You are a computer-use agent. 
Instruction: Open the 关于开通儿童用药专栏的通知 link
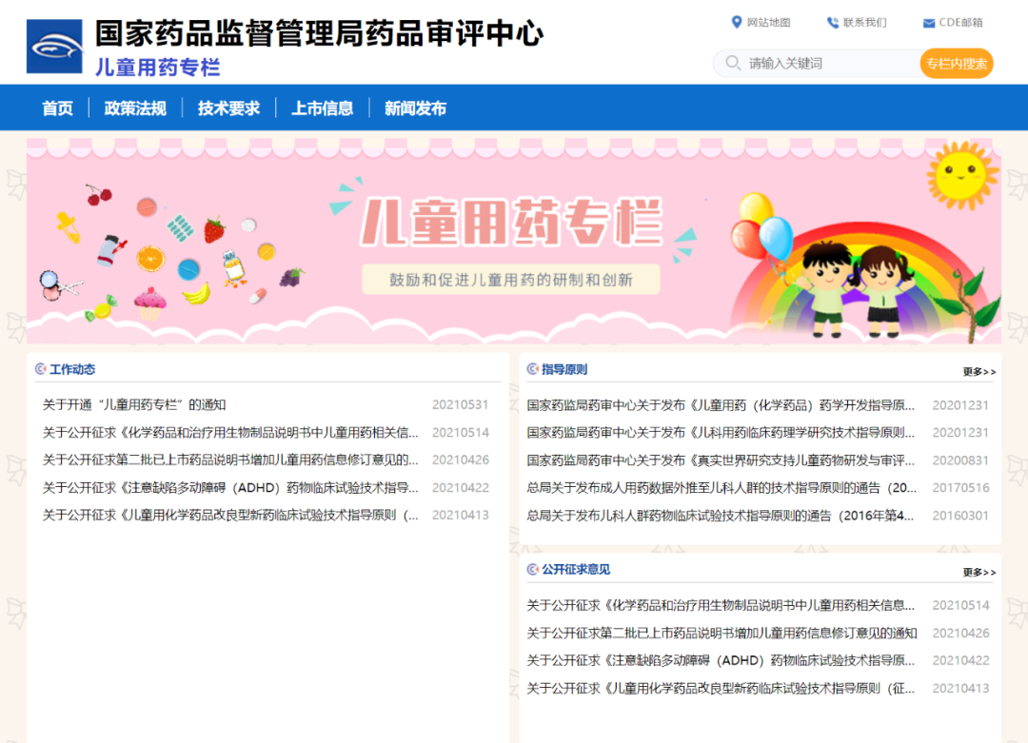click(x=134, y=405)
